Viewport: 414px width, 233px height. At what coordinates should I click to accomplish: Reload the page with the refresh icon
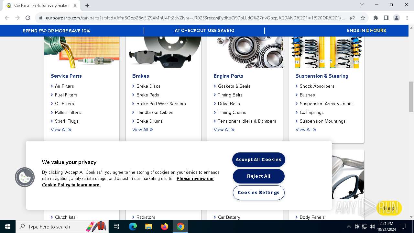[28, 18]
